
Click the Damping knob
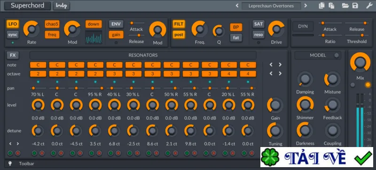305,79
